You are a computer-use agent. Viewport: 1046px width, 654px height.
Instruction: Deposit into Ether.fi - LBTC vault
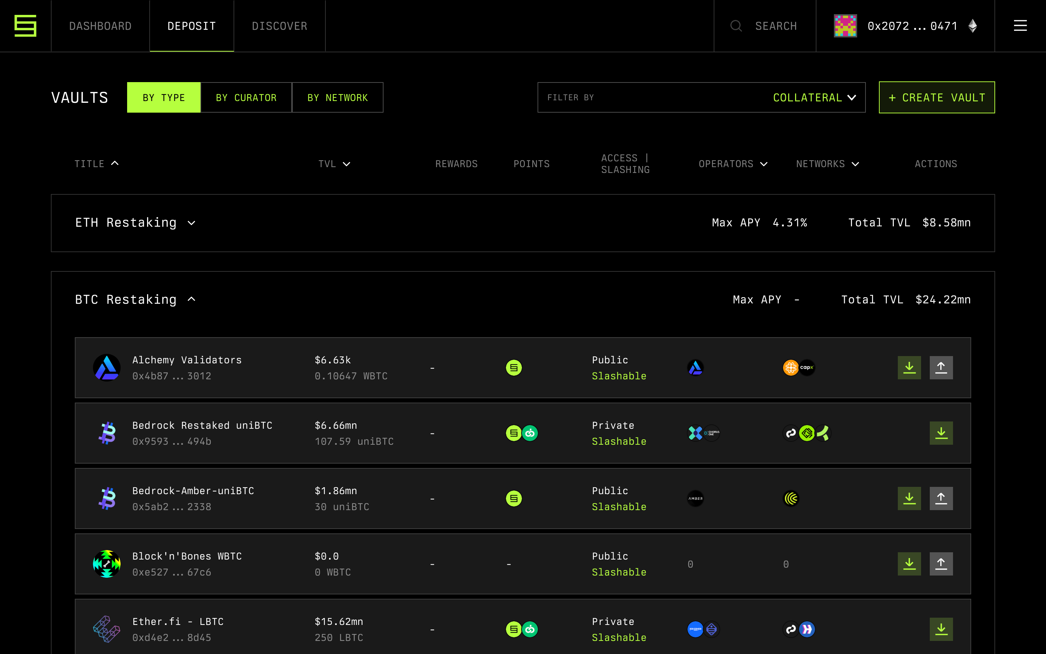pos(941,629)
